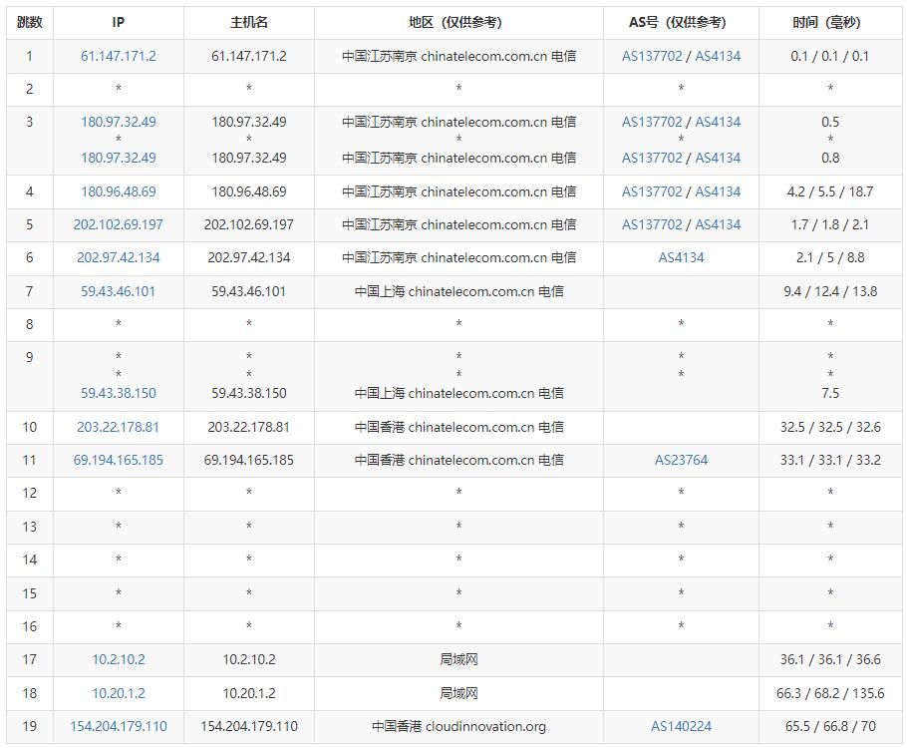Open AS137702 link in hop 5 row
907x748 pixels.
[652, 224]
